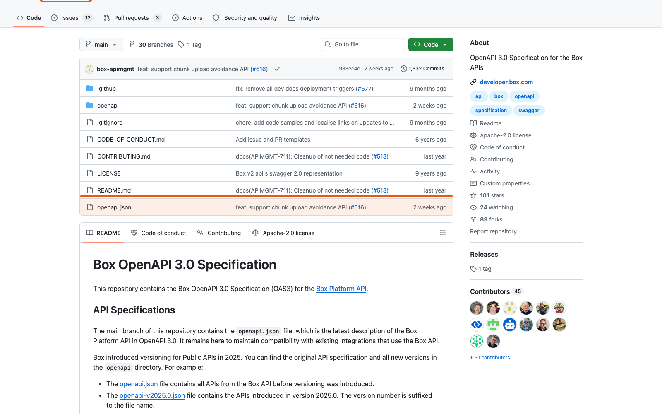Open the Insights tab
Image resolution: width=662 pixels, height=414 pixels.
click(304, 18)
